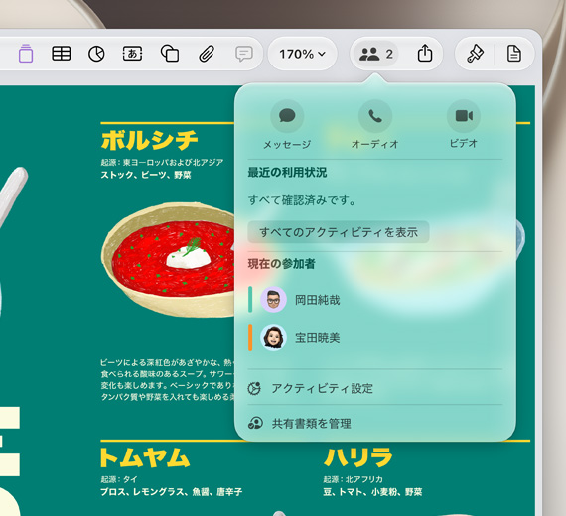Click 宝田暁美's memoji avatar

point(274,338)
